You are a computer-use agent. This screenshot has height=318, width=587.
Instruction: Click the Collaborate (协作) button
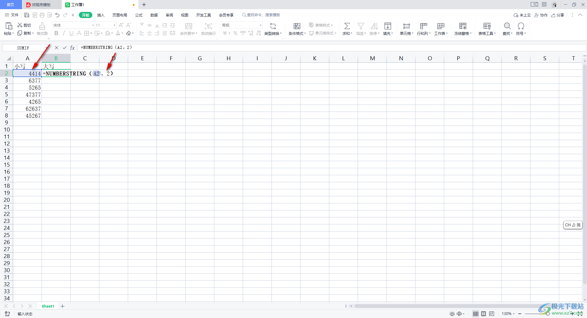click(541, 15)
